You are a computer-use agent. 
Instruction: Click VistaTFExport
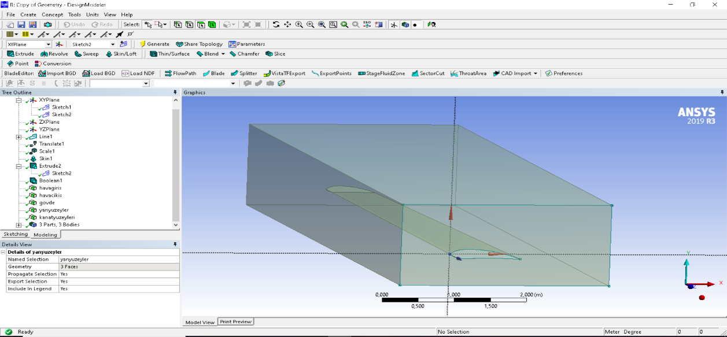click(x=285, y=73)
